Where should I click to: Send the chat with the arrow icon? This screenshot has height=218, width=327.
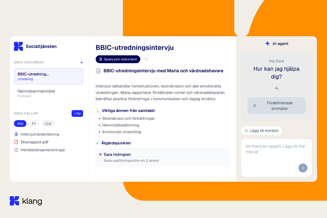[303, 168]
